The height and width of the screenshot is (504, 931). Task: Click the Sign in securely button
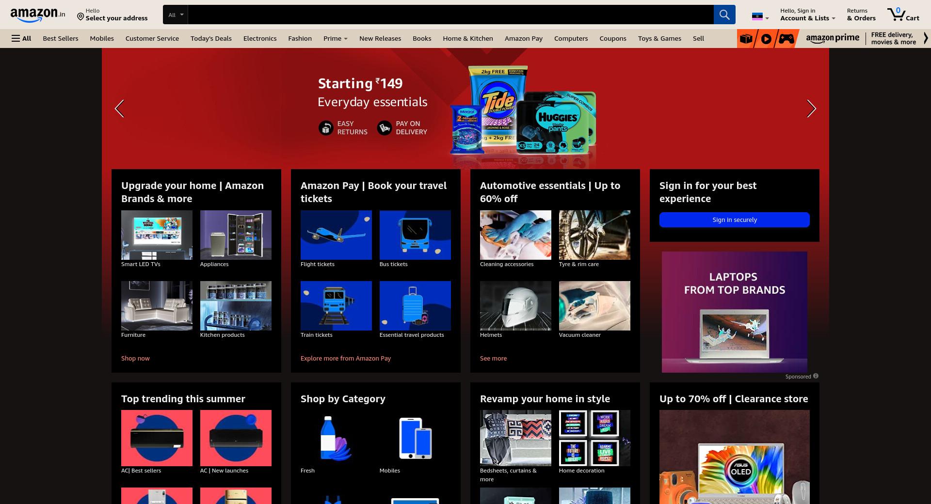[735, 220]
